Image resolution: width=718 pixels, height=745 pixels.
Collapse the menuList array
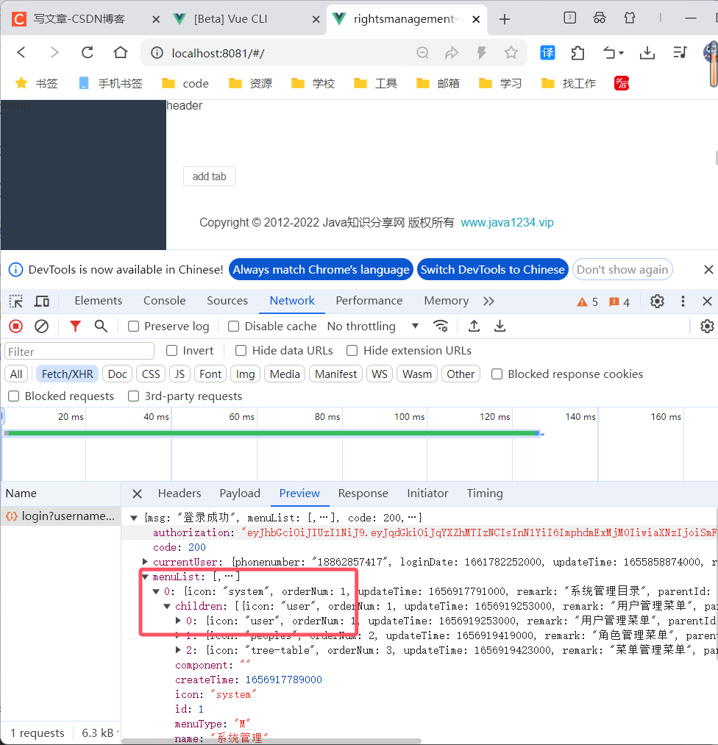(146, 577)
